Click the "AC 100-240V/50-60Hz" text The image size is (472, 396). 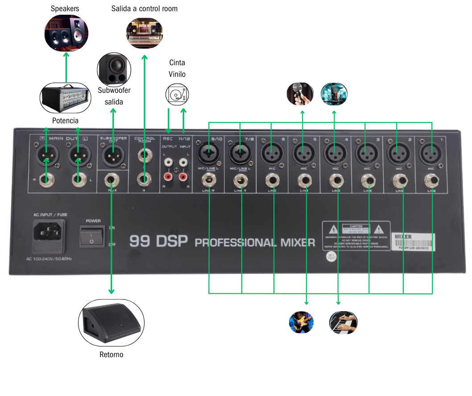49,259
